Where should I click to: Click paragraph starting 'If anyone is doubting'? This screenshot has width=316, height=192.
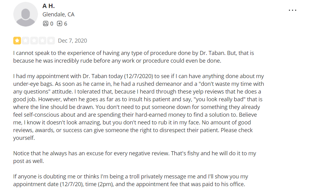click(x=131, y=180)
